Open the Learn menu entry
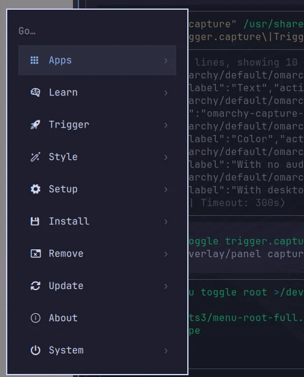The height and width of the screenshot is (377, 304). pos(97,92)
